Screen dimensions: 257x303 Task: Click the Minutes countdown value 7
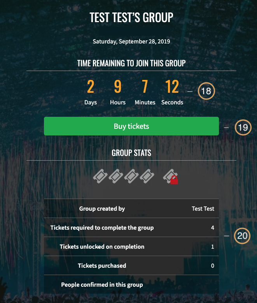(145, 87)
